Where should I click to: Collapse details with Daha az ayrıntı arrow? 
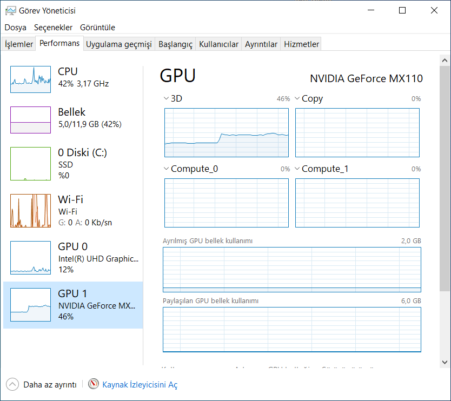point(12,384)
